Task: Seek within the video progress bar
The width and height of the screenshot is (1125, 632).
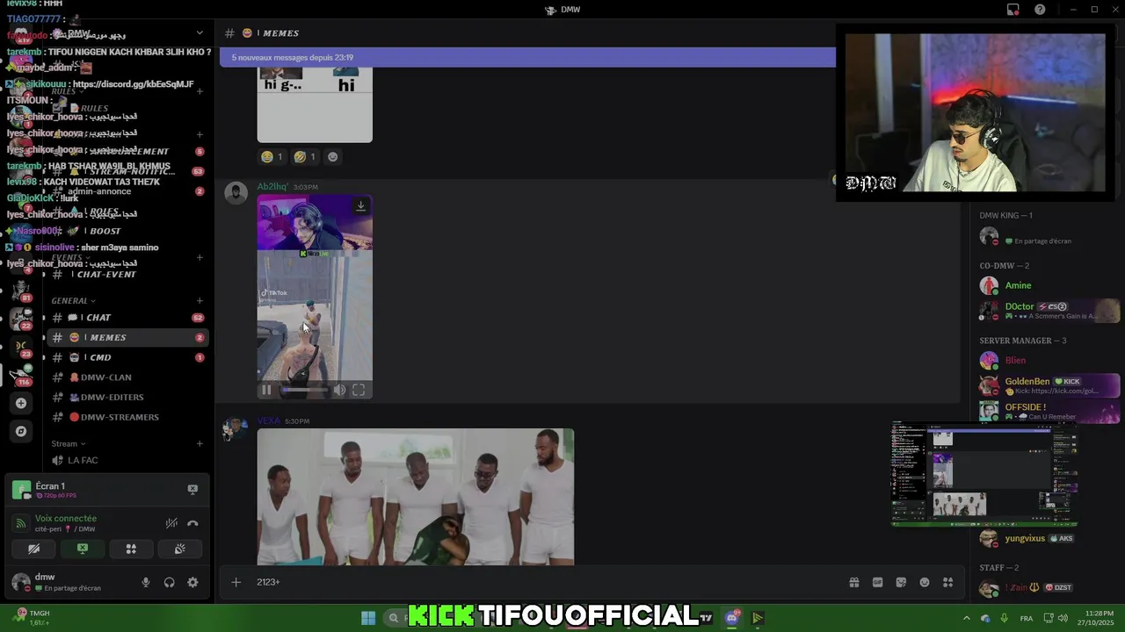Action: coord(304,390)
